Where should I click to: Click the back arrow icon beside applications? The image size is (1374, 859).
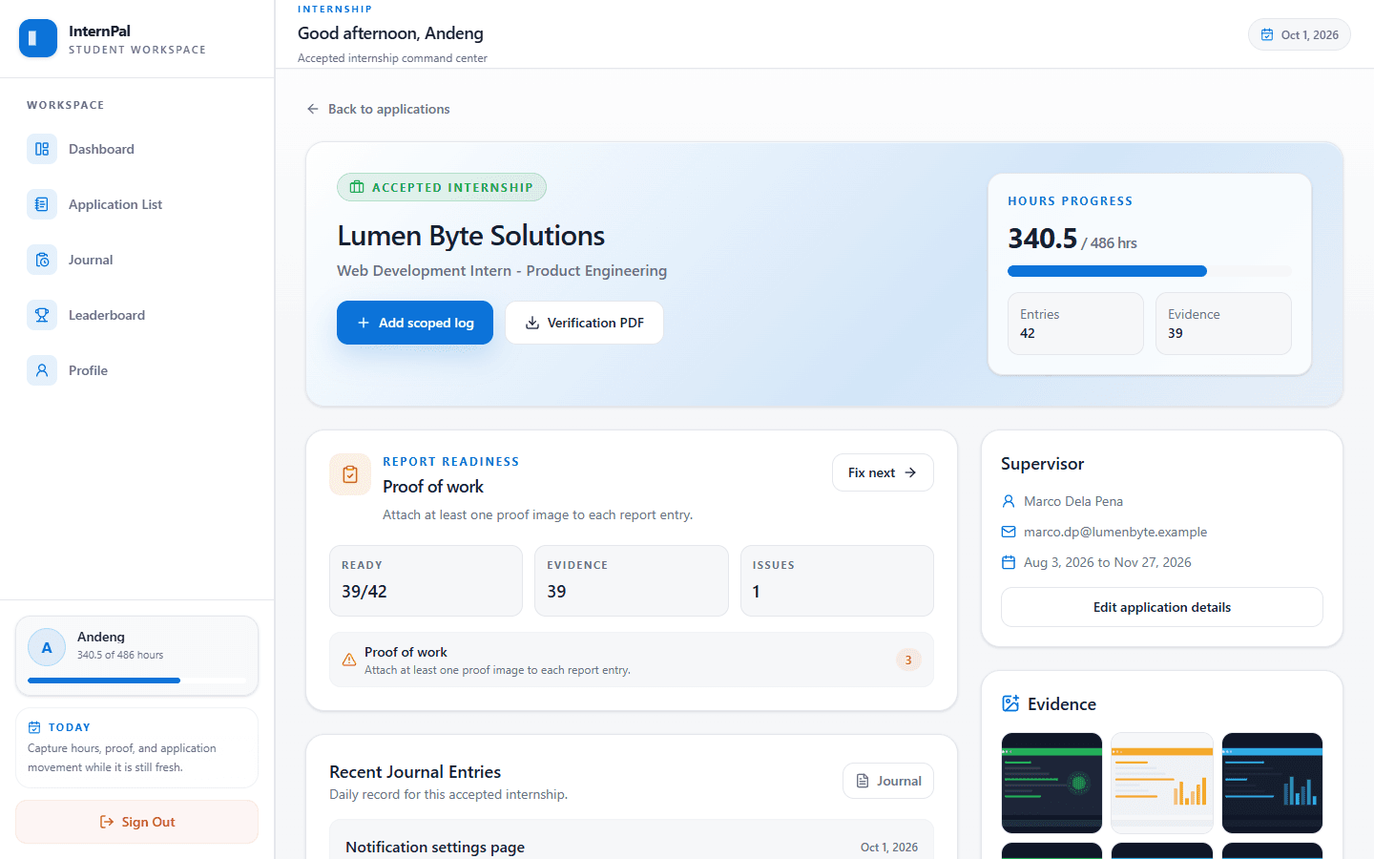coord(313,109)
